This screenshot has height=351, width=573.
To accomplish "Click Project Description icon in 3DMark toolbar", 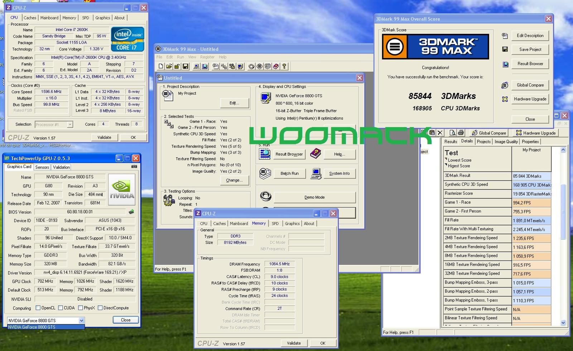I will [216, 66].
